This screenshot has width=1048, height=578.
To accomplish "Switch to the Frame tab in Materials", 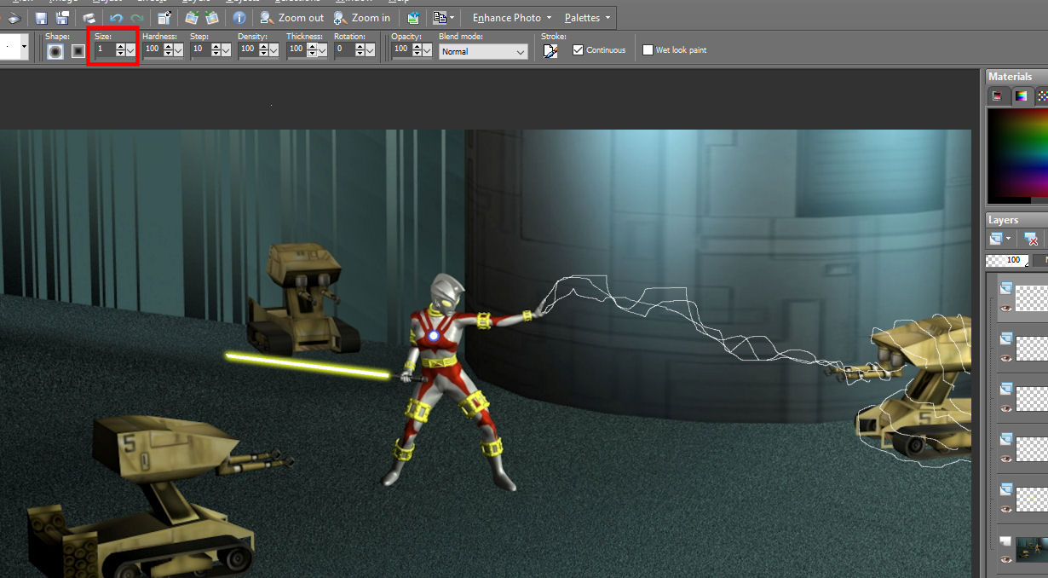I will [998, 96].
